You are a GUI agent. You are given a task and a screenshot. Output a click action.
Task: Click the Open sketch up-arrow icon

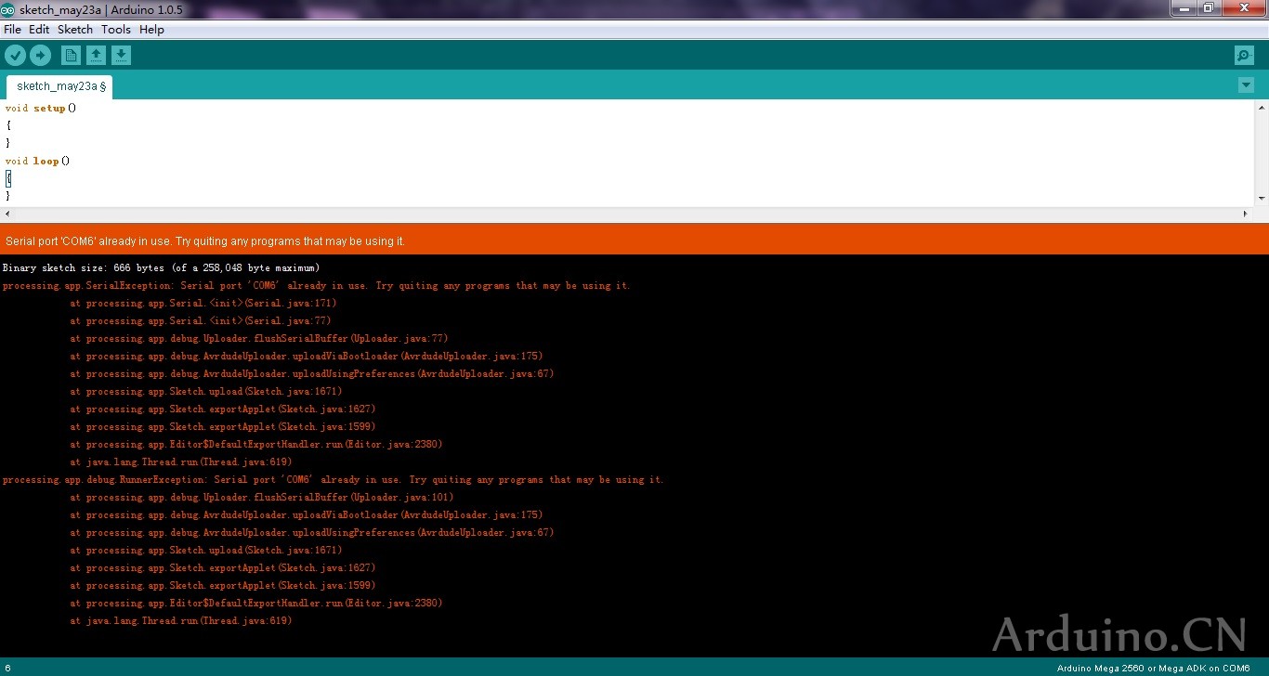96,56
